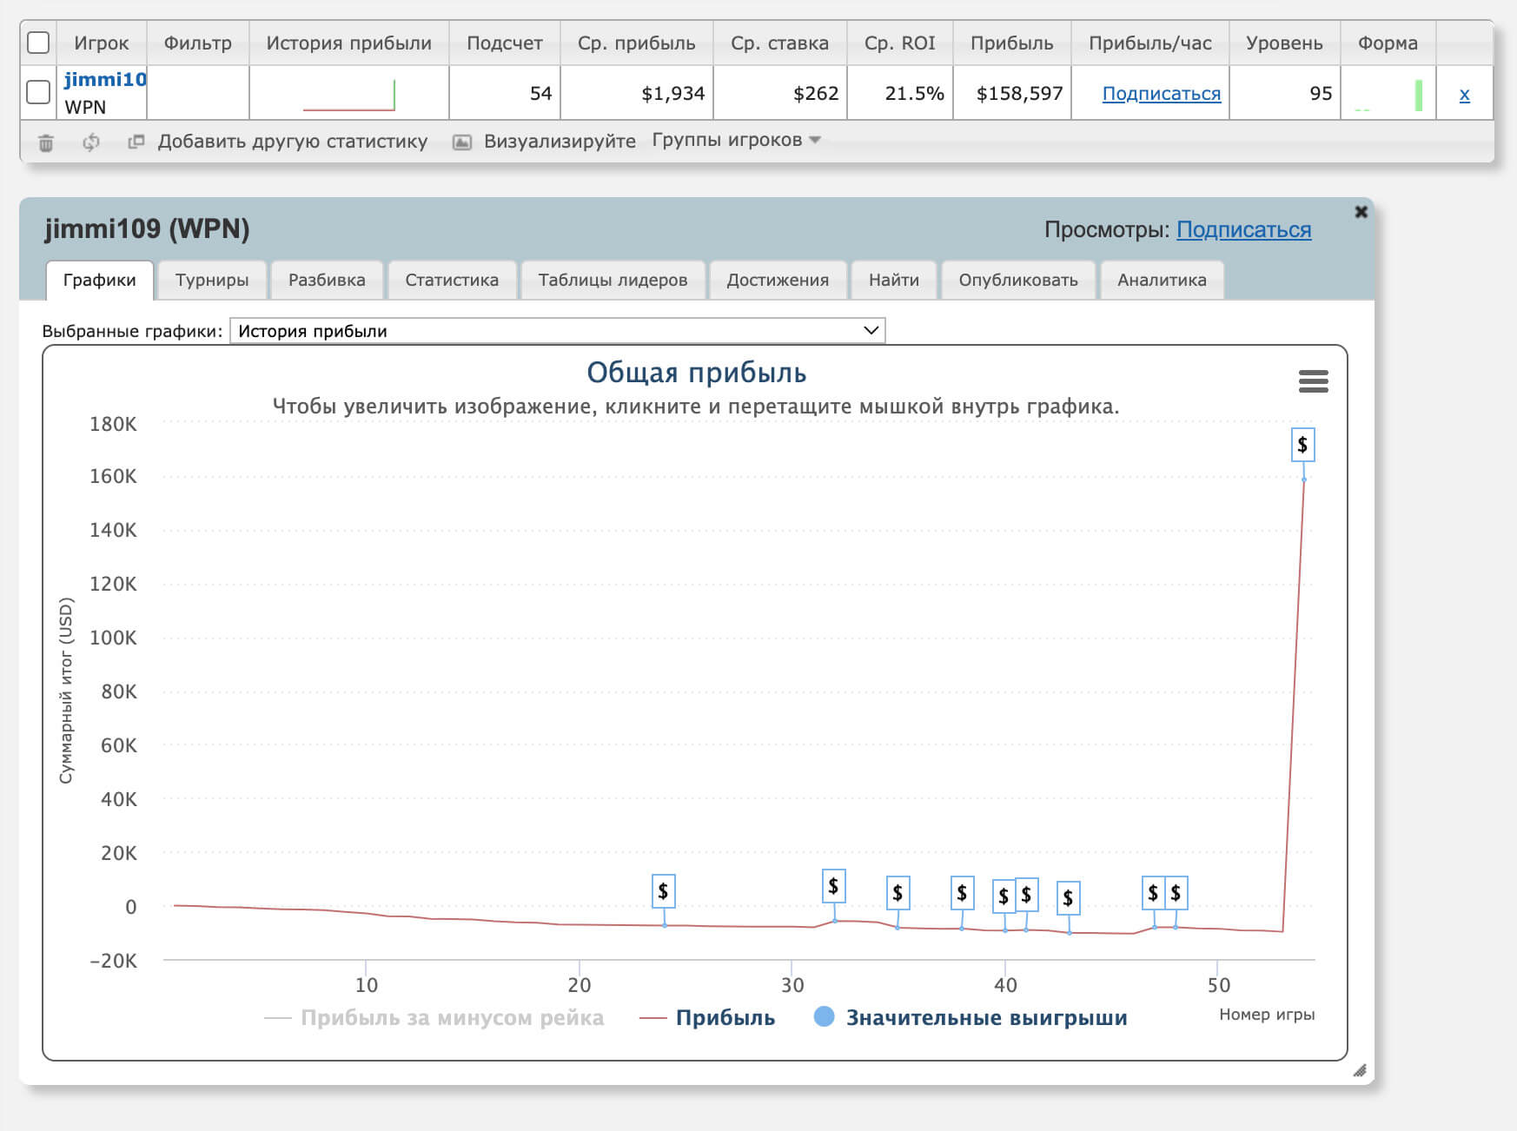Close the jimmi109 panel

[x=1361, y=212]
